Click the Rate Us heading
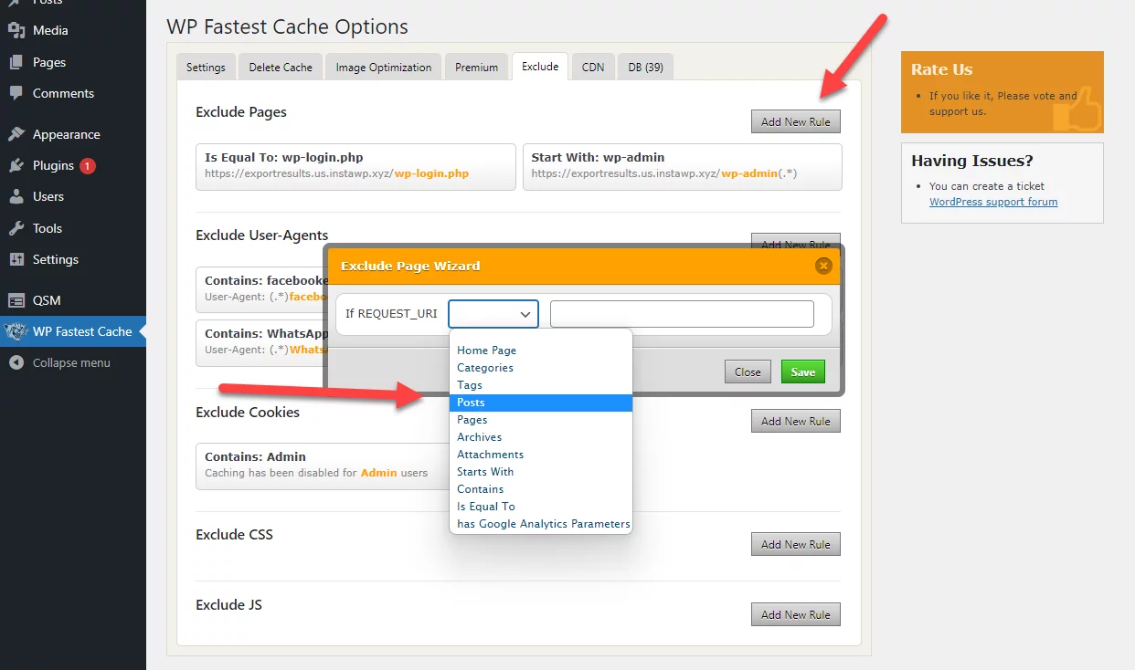This screenshot has width=1135, height=670. pyautogui.click(x=941, y=69)
